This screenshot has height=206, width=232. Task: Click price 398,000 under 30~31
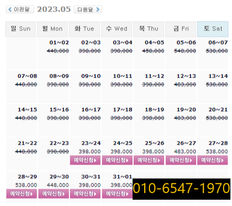click(x=89, y=185)
